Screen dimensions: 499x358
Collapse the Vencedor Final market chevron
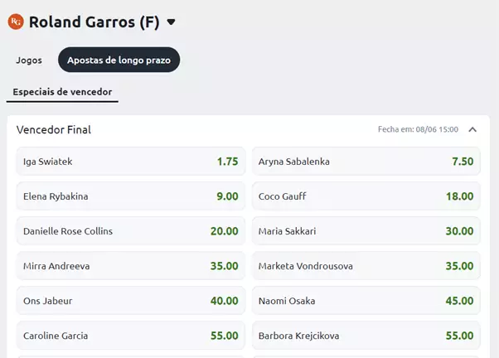(x=472, y=129)
